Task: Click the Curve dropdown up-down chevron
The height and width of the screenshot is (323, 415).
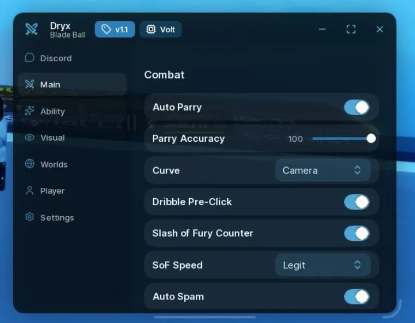Action: [x=358, y=170]
